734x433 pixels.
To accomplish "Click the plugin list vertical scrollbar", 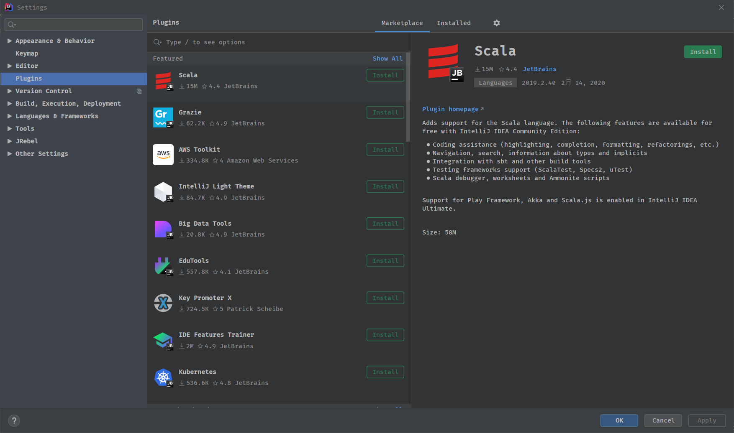I will pyautogui.click(x=408, y=97).
